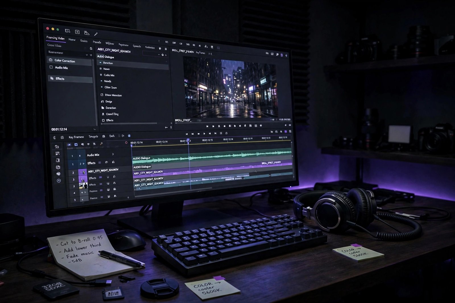Click the overlapping-squares icon in the timeline sidebar
This screenshot has height=303, width=455.
(x=58, y=167)
